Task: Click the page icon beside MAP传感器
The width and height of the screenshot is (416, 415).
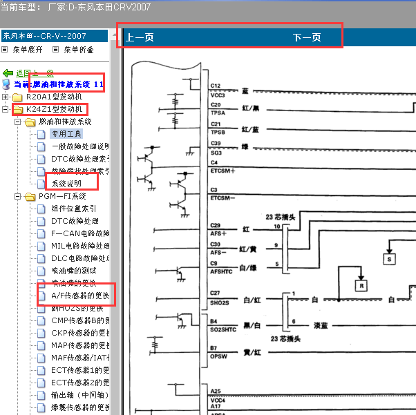Action: pos(41,346)
